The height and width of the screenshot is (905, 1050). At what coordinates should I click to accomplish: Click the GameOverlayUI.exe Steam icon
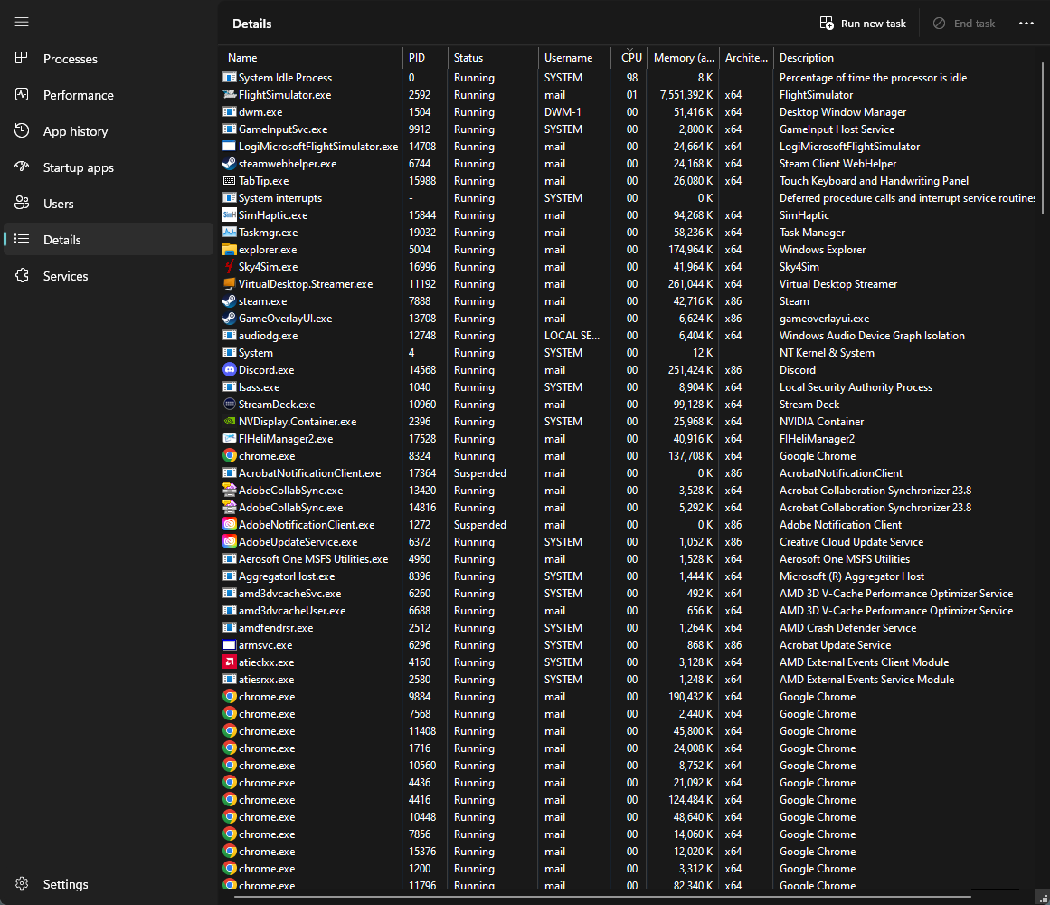[x=229, y=319]
